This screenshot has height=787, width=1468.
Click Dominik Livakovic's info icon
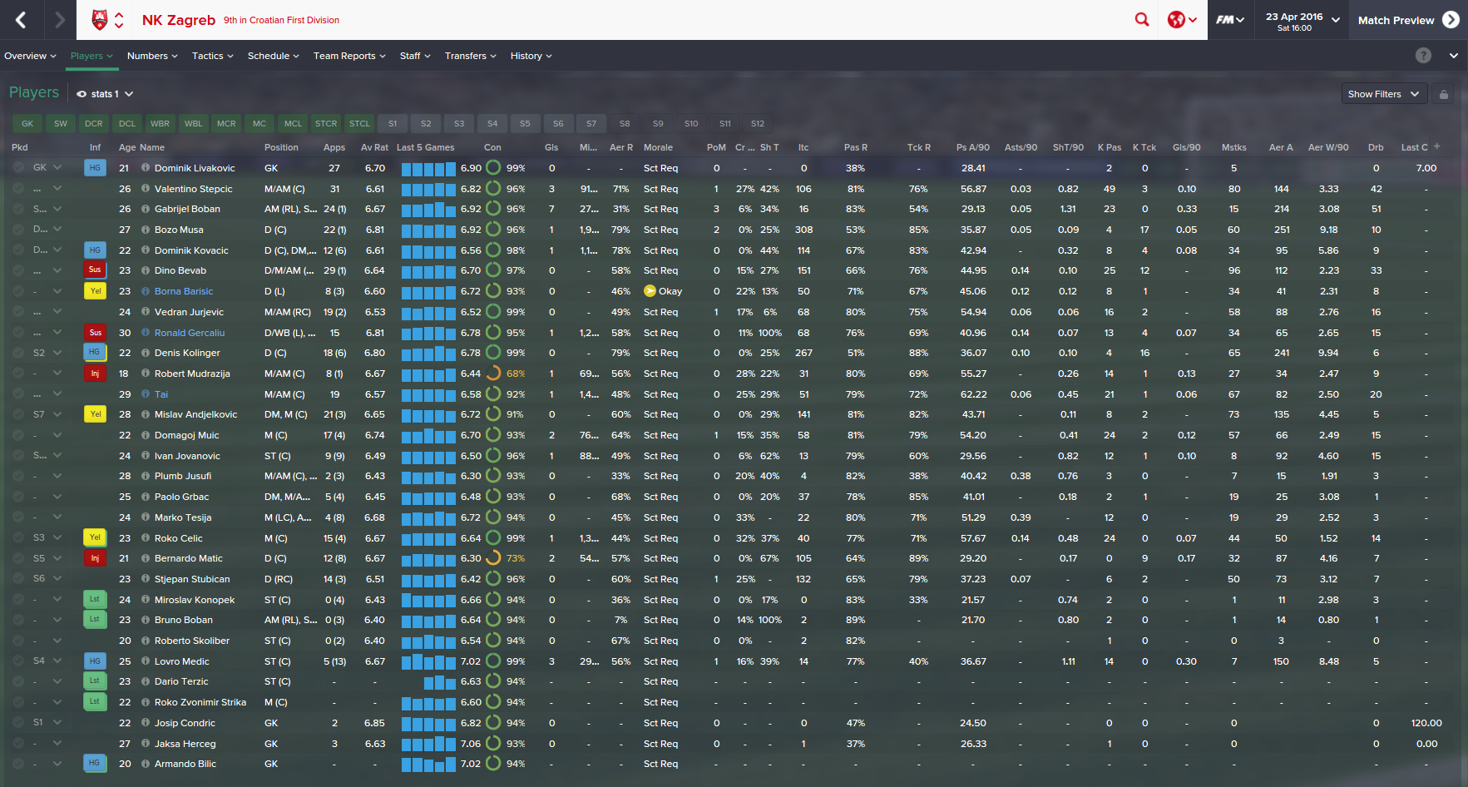click(146, 167)
